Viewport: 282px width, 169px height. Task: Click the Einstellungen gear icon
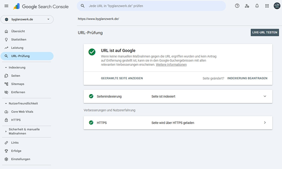coord(6,159)
